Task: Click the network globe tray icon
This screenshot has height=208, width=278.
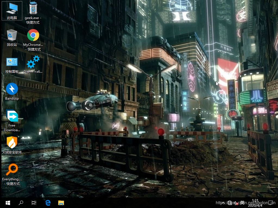Action: tap(230, 203)
